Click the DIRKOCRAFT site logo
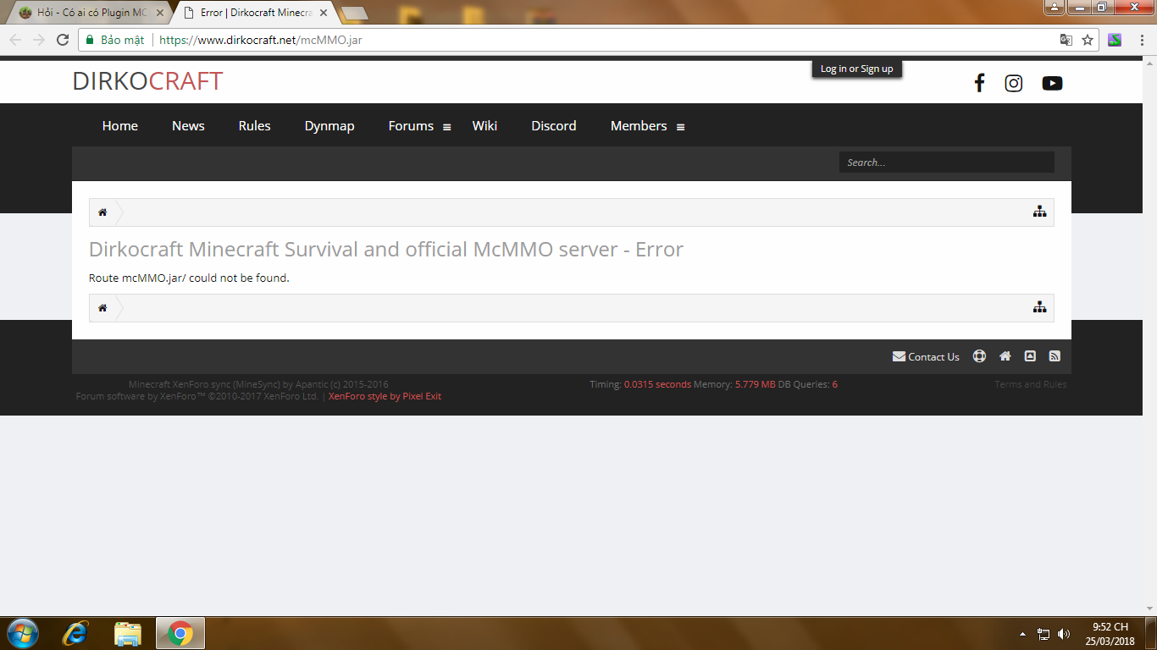This screenshot has width=1157, height=650. (147, 81)
